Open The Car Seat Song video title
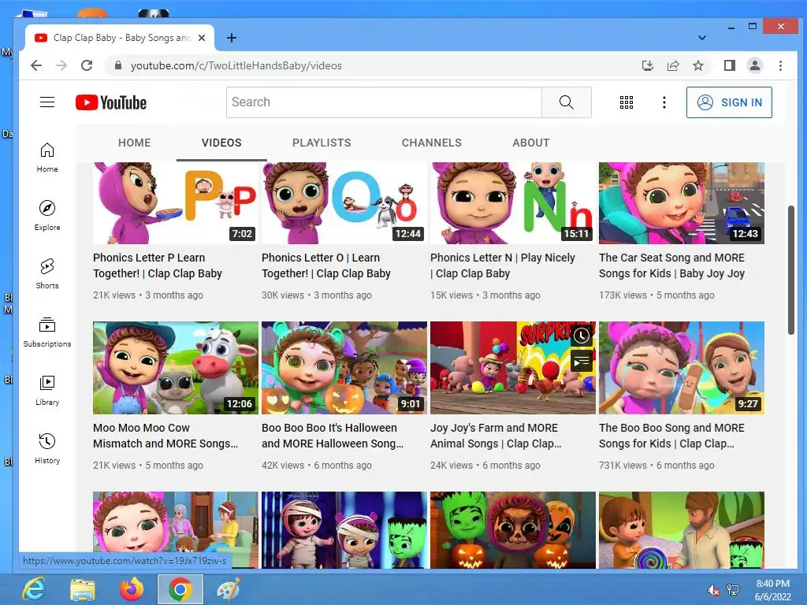 [x=671, y=265]
